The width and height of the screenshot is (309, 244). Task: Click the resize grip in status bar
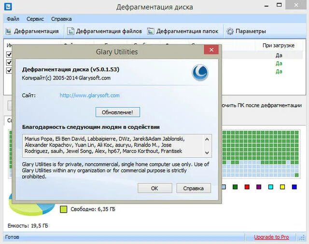tap(302, 238)
